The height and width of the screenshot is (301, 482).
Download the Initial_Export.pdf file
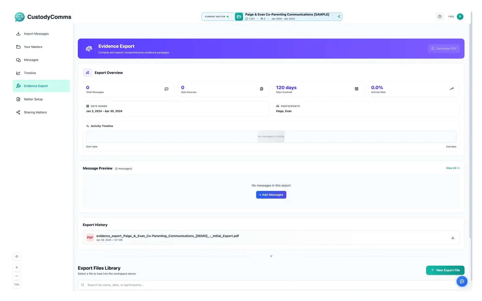[453, 238]
